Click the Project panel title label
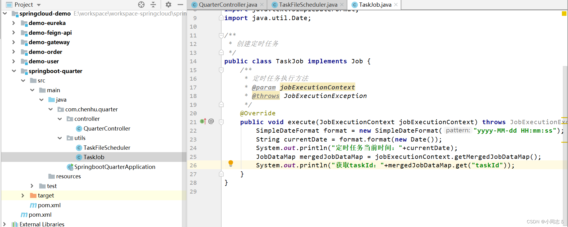 click(24, 5)
